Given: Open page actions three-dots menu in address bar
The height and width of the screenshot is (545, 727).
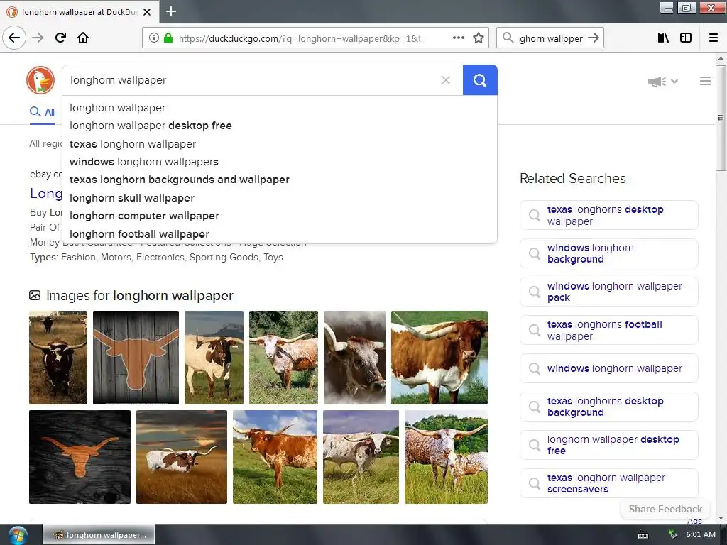Looking at the screenshot, I should (x=458, y=38).
